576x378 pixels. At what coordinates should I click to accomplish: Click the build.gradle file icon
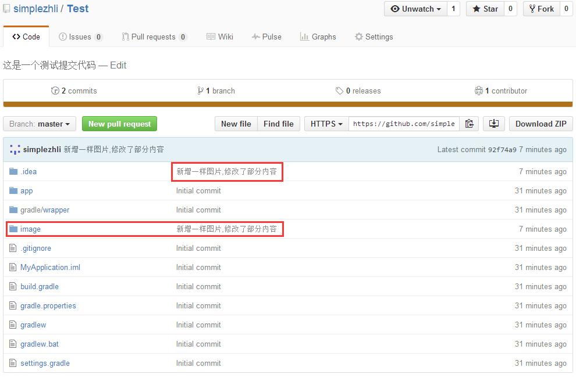(x=13, y=286)
